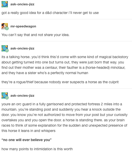Click mr-speedwagon's profile avatar
Image resolution: width=132 pixels, height=153 pixels.
click(5, 26)
